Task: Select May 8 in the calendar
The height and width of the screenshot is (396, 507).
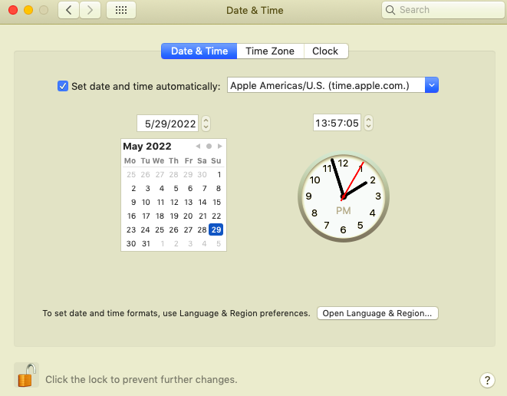Action: 219,188
